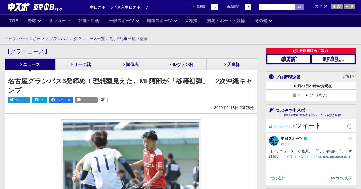Click the article soccer photo
The height and width of the screenshot is (189, 361).
[131, 155]
